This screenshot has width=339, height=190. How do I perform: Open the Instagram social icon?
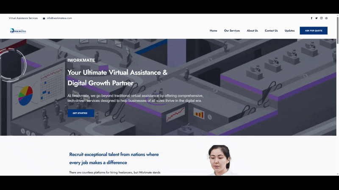pyautogui.click(x=321, y=18)
